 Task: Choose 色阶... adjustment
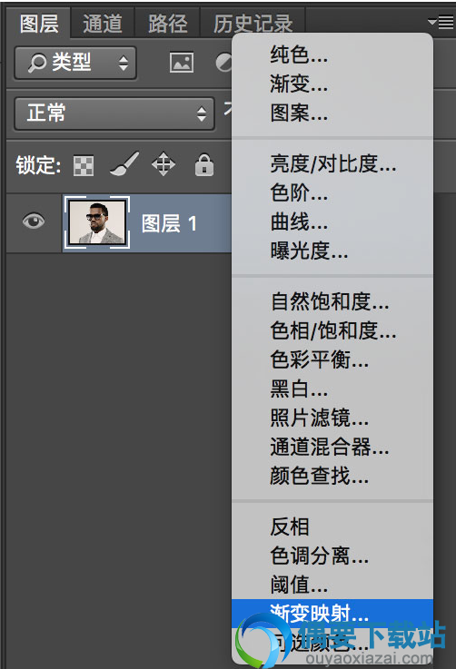332,192
